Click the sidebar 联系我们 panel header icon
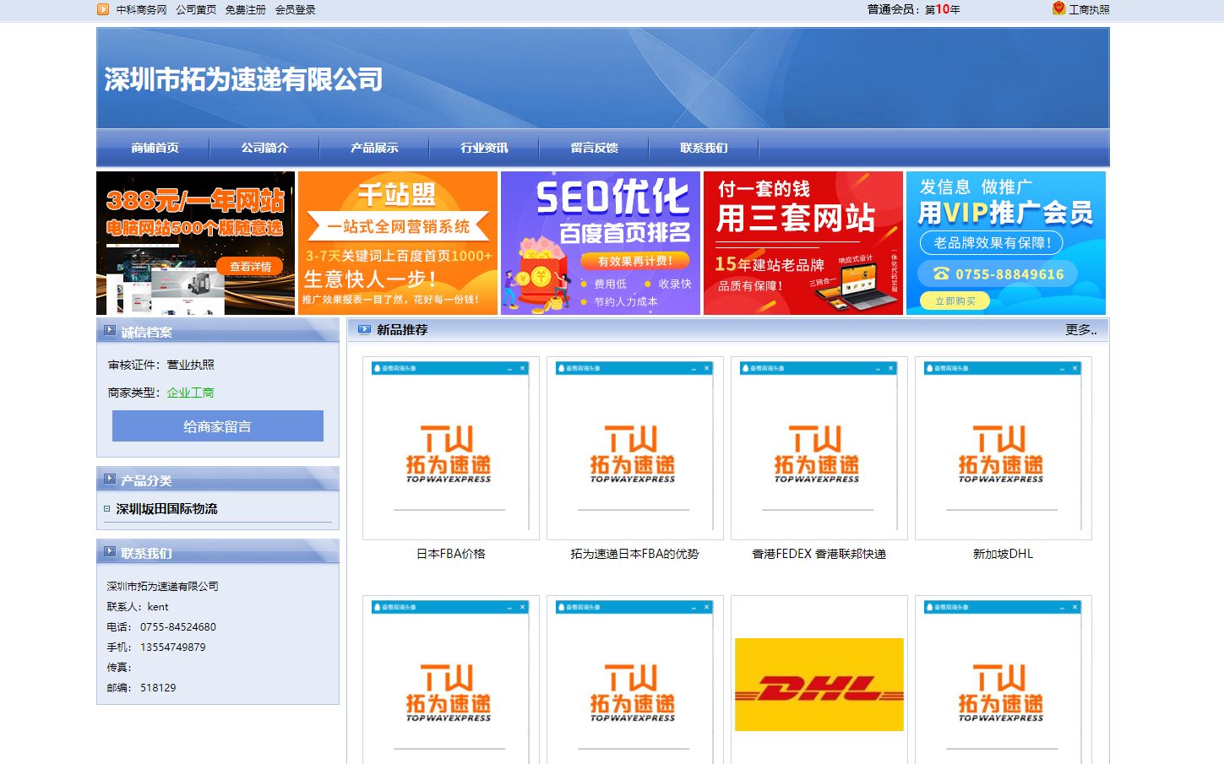The height and width of the screenshot is (764, 1224). point(110,552)
